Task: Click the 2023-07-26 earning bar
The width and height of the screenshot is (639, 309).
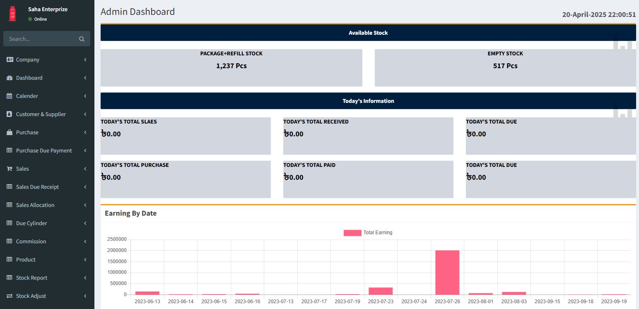Action: (447, 272)
